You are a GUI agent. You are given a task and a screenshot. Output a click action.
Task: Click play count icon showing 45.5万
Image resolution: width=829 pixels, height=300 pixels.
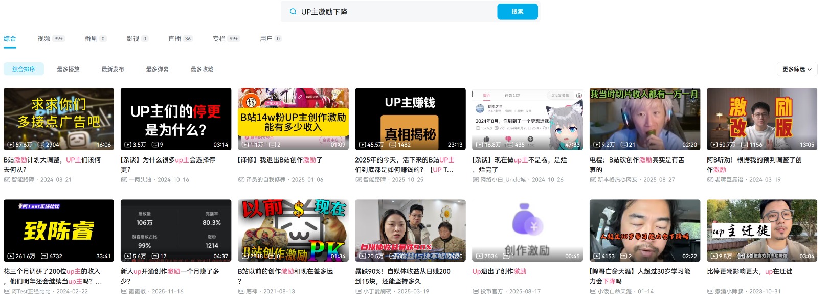point(363,145)
